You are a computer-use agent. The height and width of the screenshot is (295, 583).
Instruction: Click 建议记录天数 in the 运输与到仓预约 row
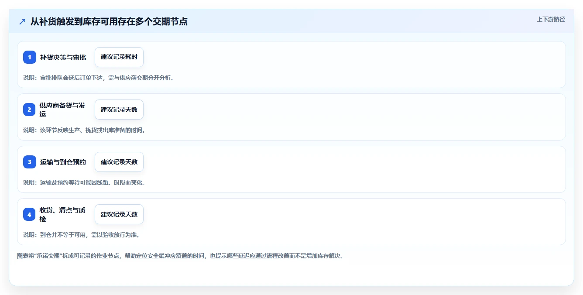point(119,162)
